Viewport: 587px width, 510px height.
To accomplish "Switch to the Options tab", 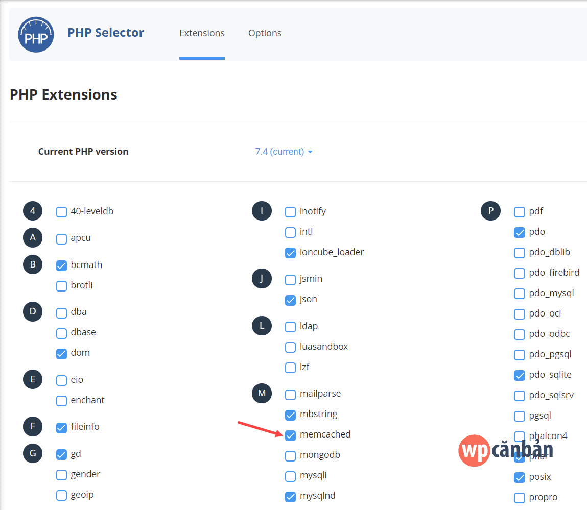I will pos(265,33).
